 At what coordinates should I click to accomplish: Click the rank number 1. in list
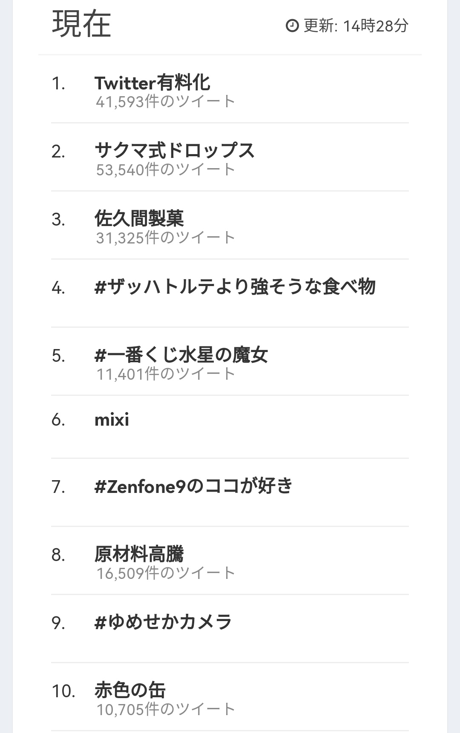[58, 83]
